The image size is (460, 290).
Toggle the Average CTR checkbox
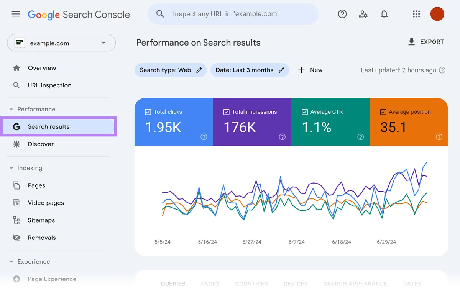305,112
